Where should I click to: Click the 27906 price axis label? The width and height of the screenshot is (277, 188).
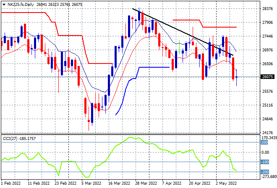pyautogui.click(x=267, y=22)
